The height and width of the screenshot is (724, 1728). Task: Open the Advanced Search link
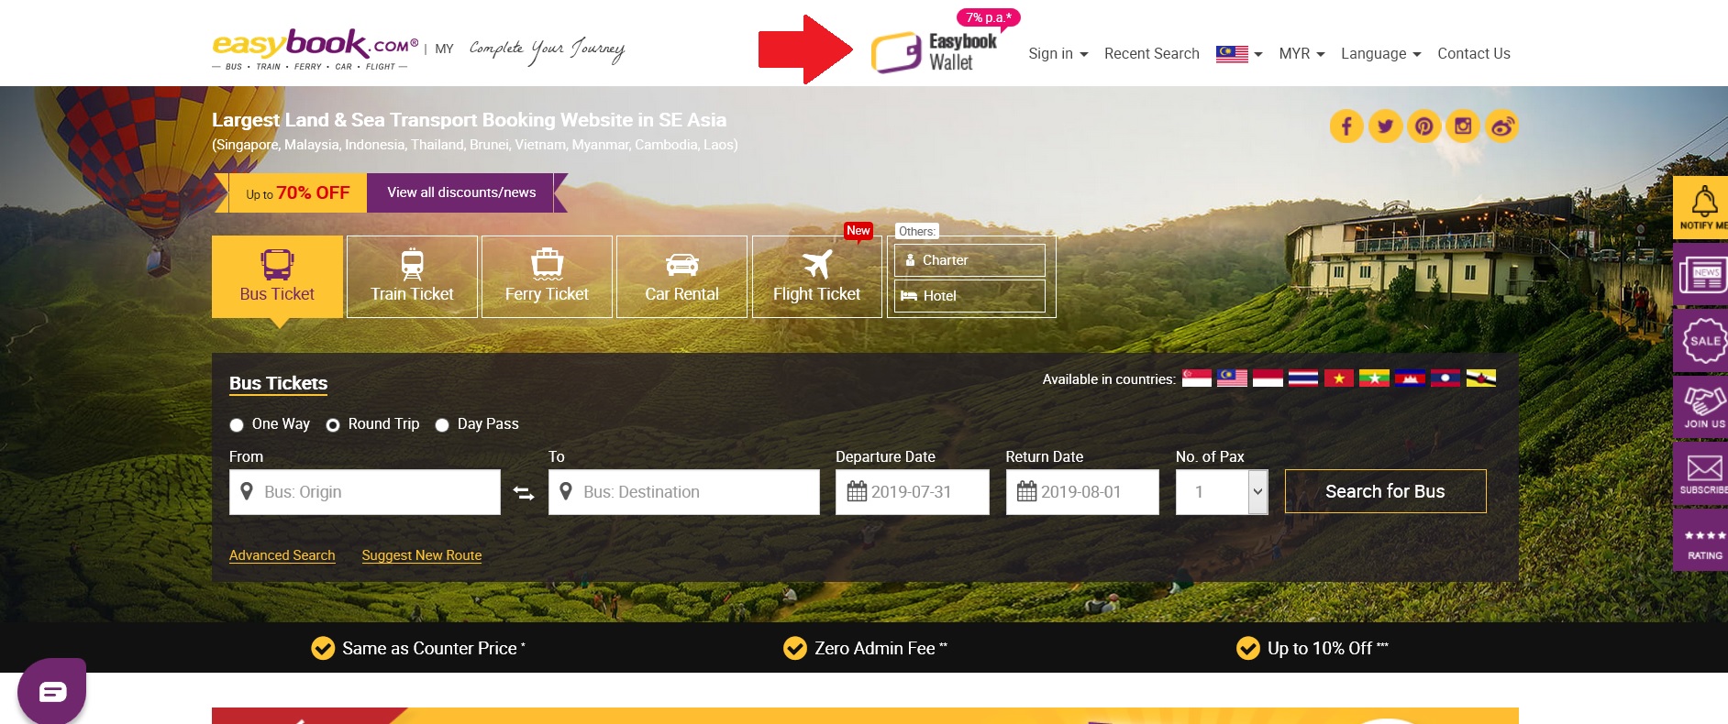pos(282,555)
